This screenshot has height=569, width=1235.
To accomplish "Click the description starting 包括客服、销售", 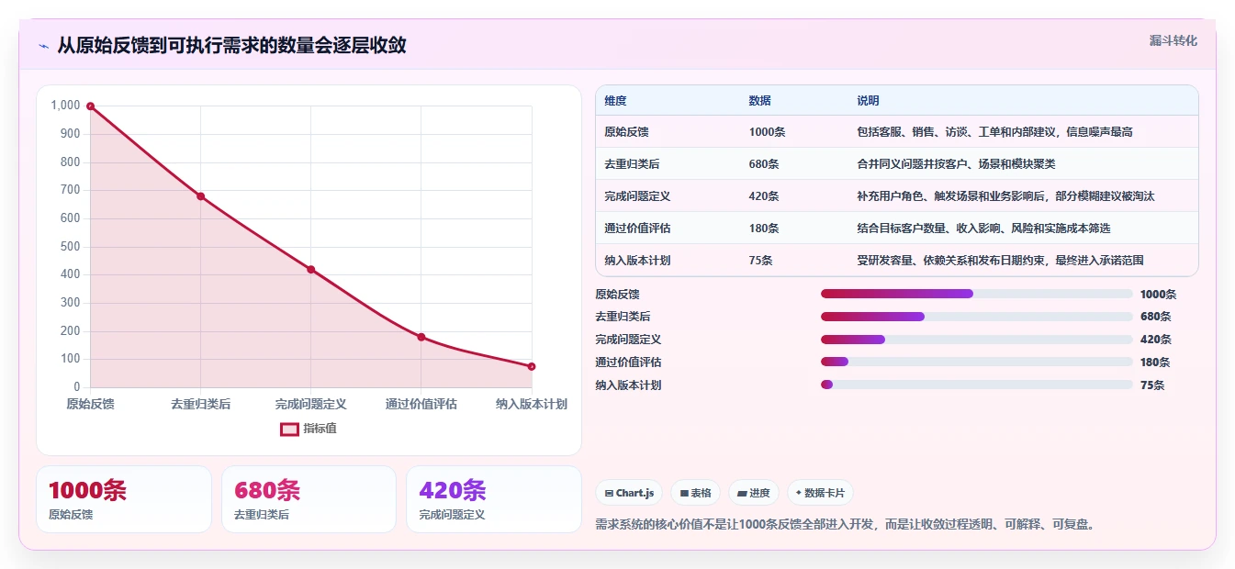I will (994, 131).
